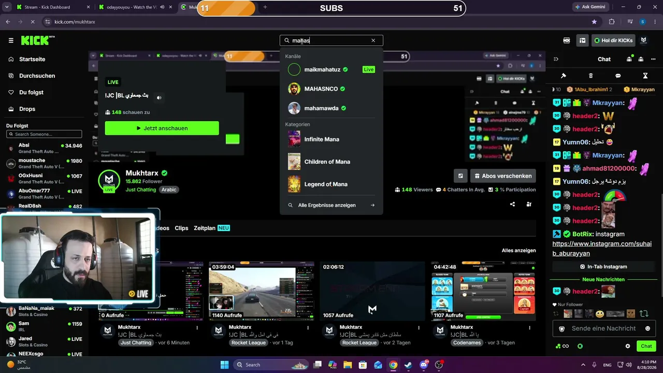Select the Children of Mana category
The image size is (663, 373).
tap(331, 162)
